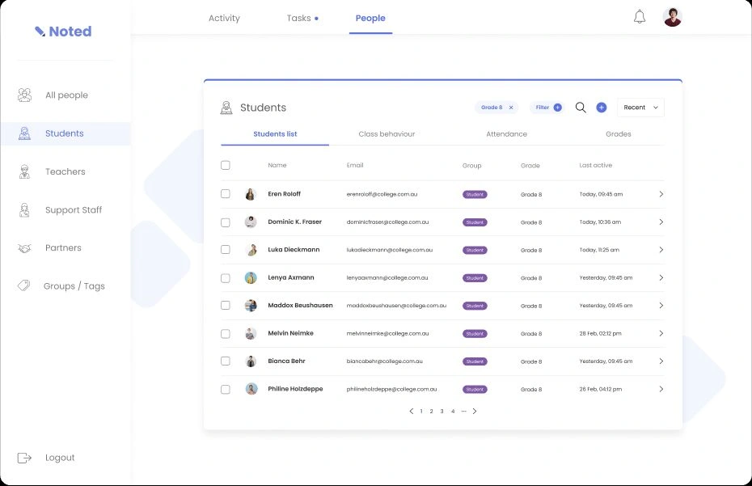Viewport: 752px width, 486px height.
Task: Open the search magnifier in Students panel
Action: (x=581, y=108)
